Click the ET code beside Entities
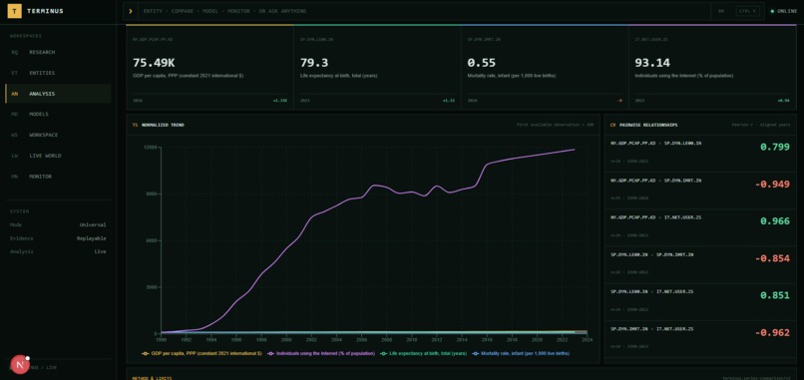The image size is (804, 380). [x=15, y=73]
